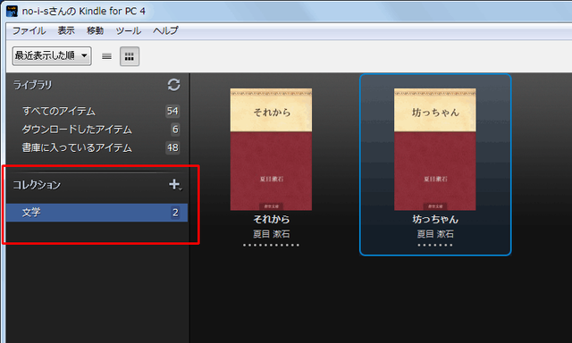Switch to list view layout
This screenshot has width=572, height=343.
point(107,56)
